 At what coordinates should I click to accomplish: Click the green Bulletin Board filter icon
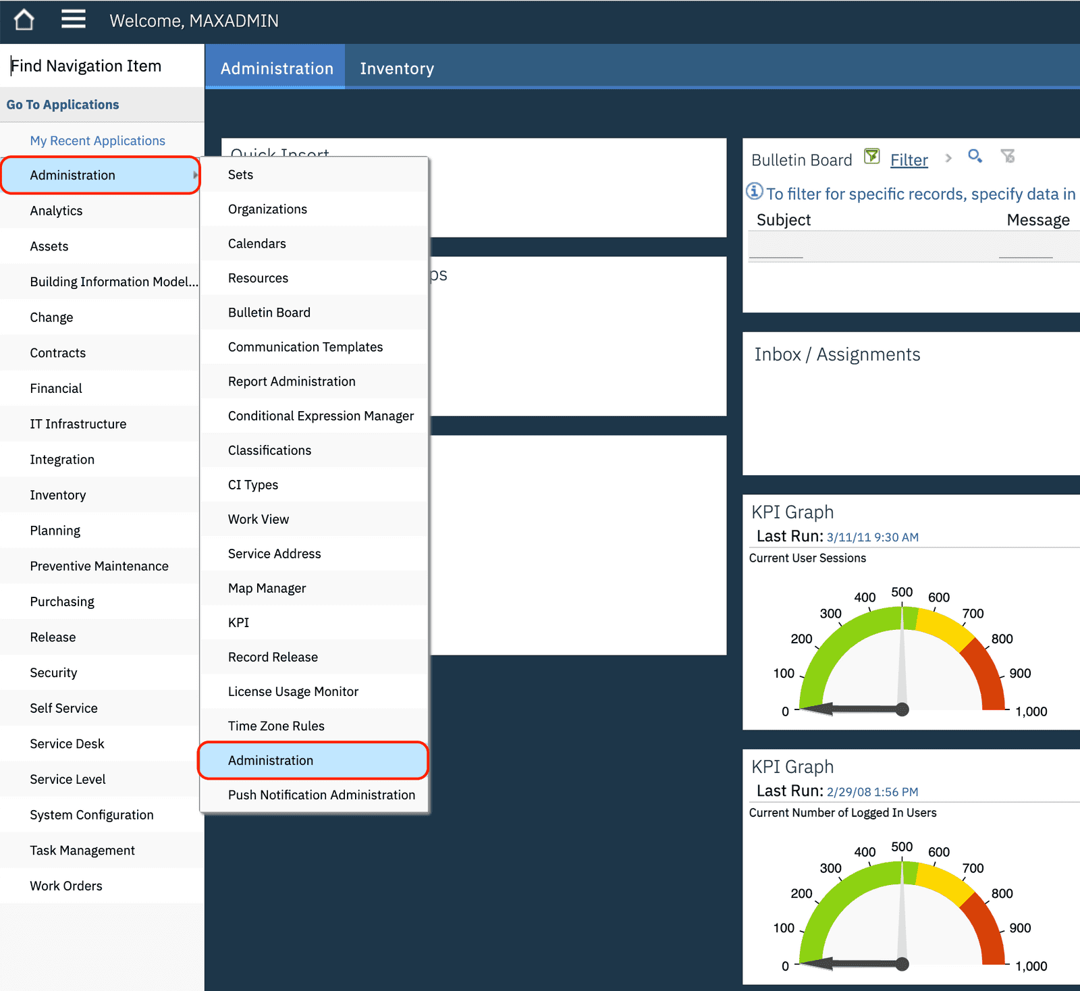click(x=871, y=156)
